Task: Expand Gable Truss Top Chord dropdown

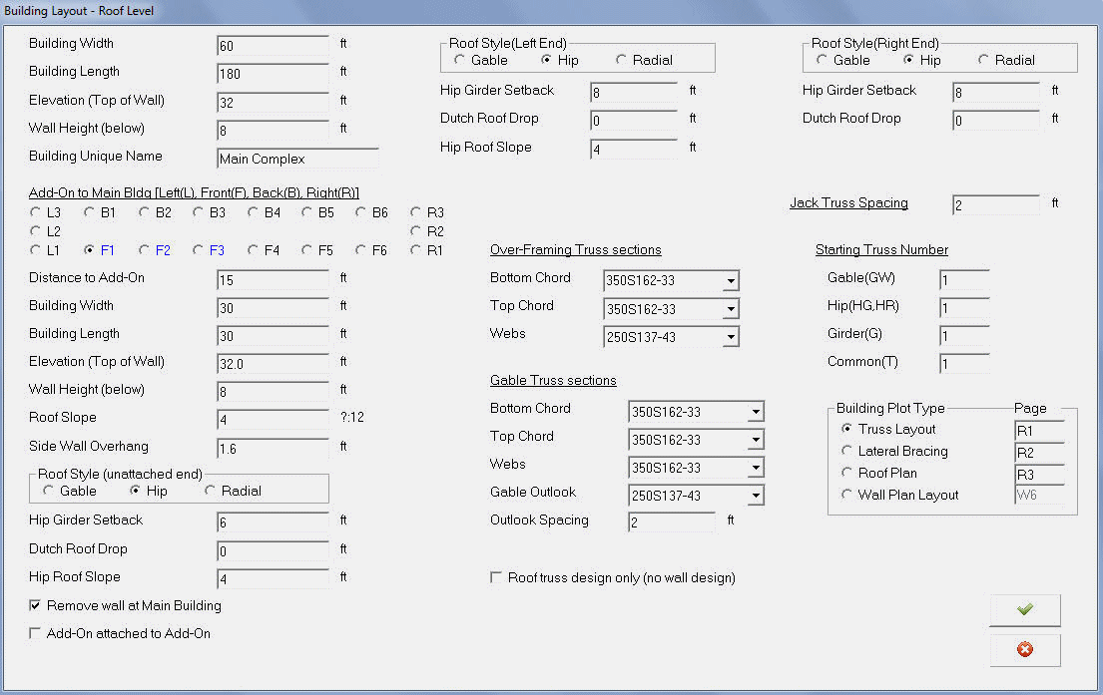Action: pos(756,440)
